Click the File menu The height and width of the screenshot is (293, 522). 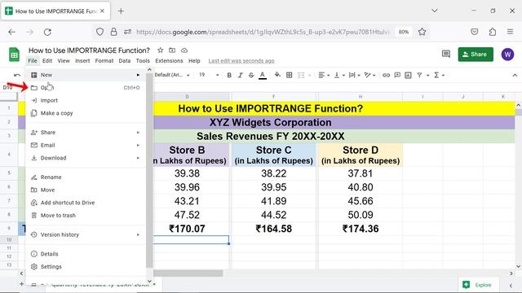click(x=33, y=61)
